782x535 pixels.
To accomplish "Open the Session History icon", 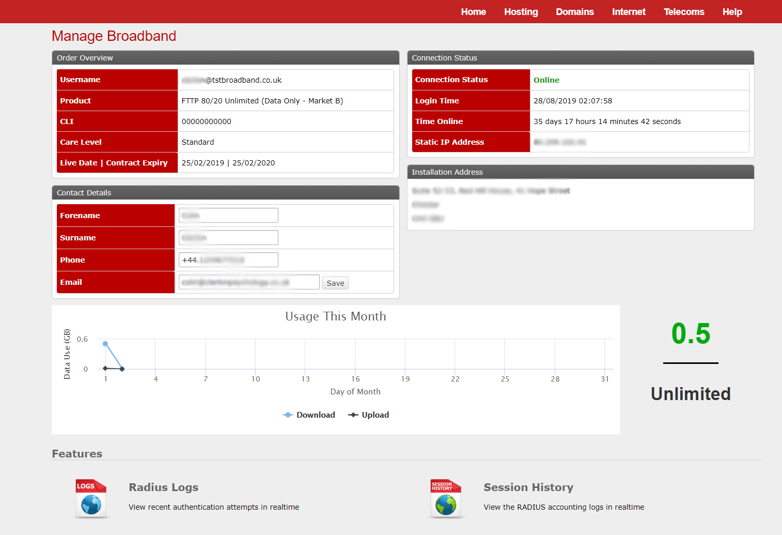I will [446, 498].
